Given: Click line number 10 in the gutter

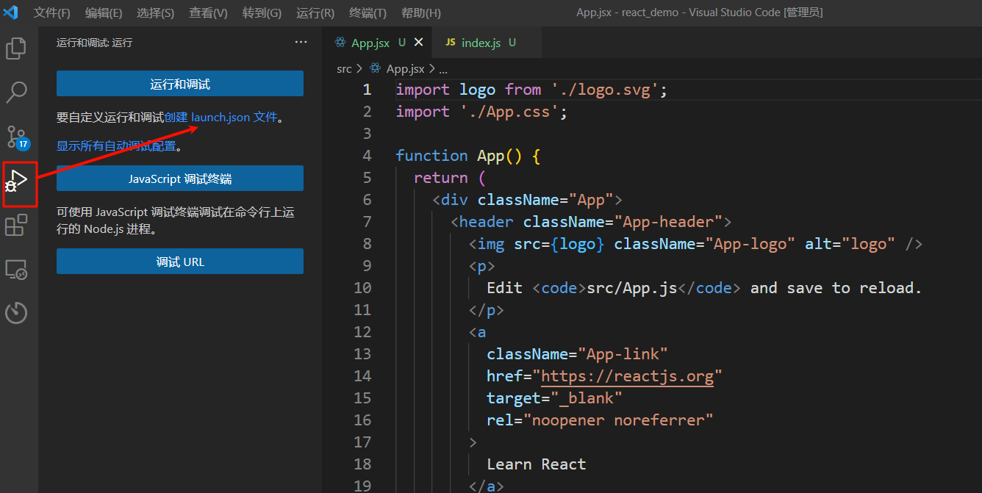Looking at the screenshot, I should coord(362,288).
